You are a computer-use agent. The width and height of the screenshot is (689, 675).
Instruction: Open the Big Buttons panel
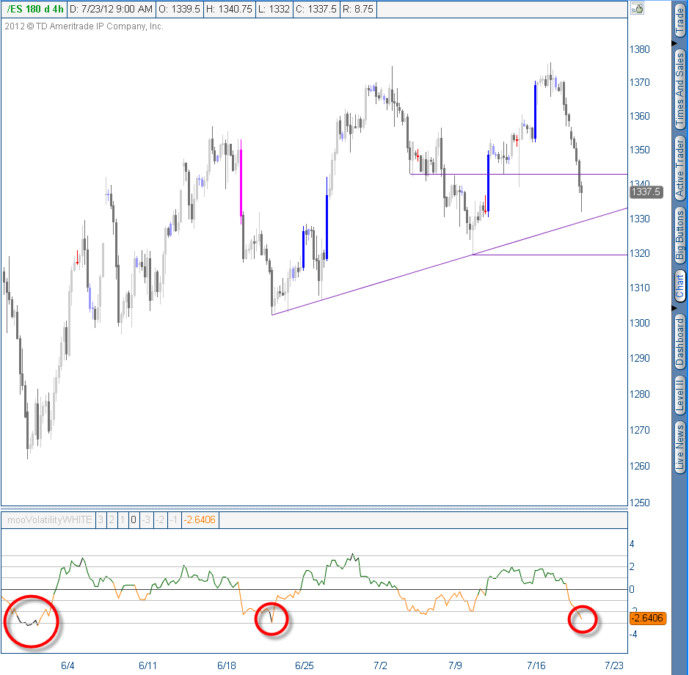click(x=681, y=227)
